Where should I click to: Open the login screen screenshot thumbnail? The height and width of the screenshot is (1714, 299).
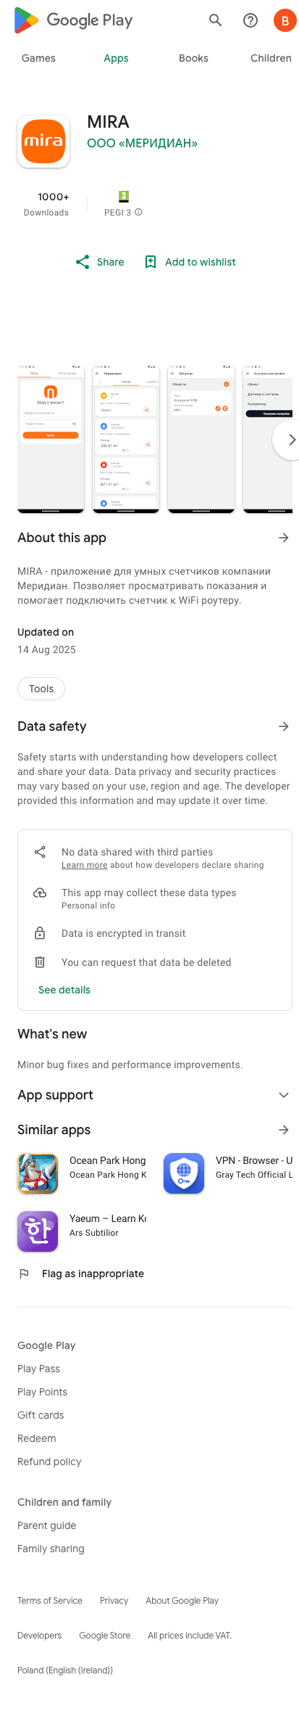pos(51,439)
